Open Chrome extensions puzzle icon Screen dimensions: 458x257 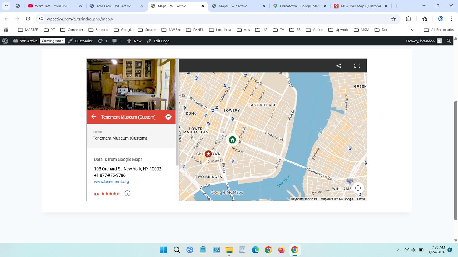(409, 19)
